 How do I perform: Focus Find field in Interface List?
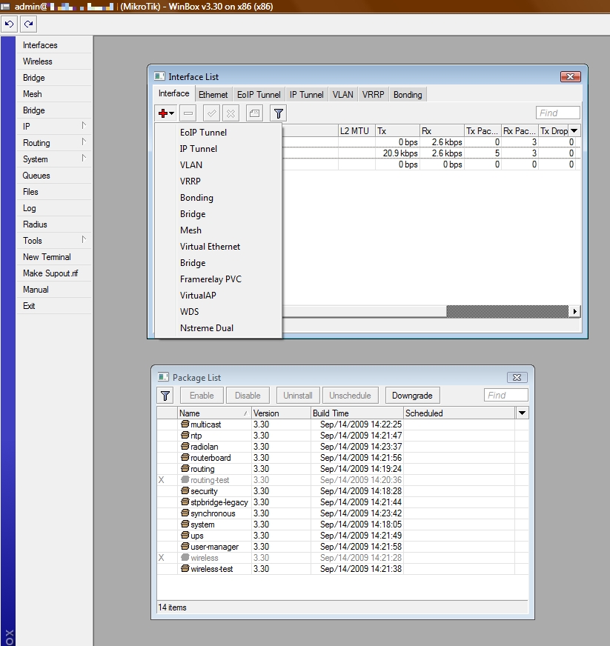pos(557,113)
